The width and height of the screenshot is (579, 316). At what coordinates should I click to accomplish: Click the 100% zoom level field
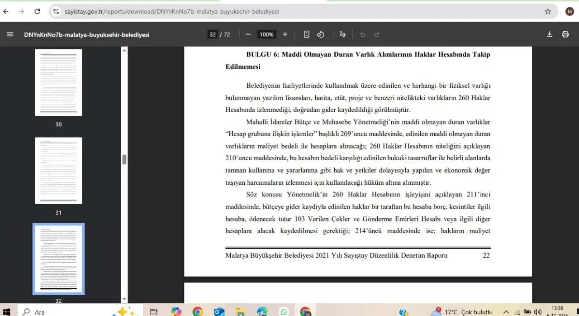click(x=266, y=34)
